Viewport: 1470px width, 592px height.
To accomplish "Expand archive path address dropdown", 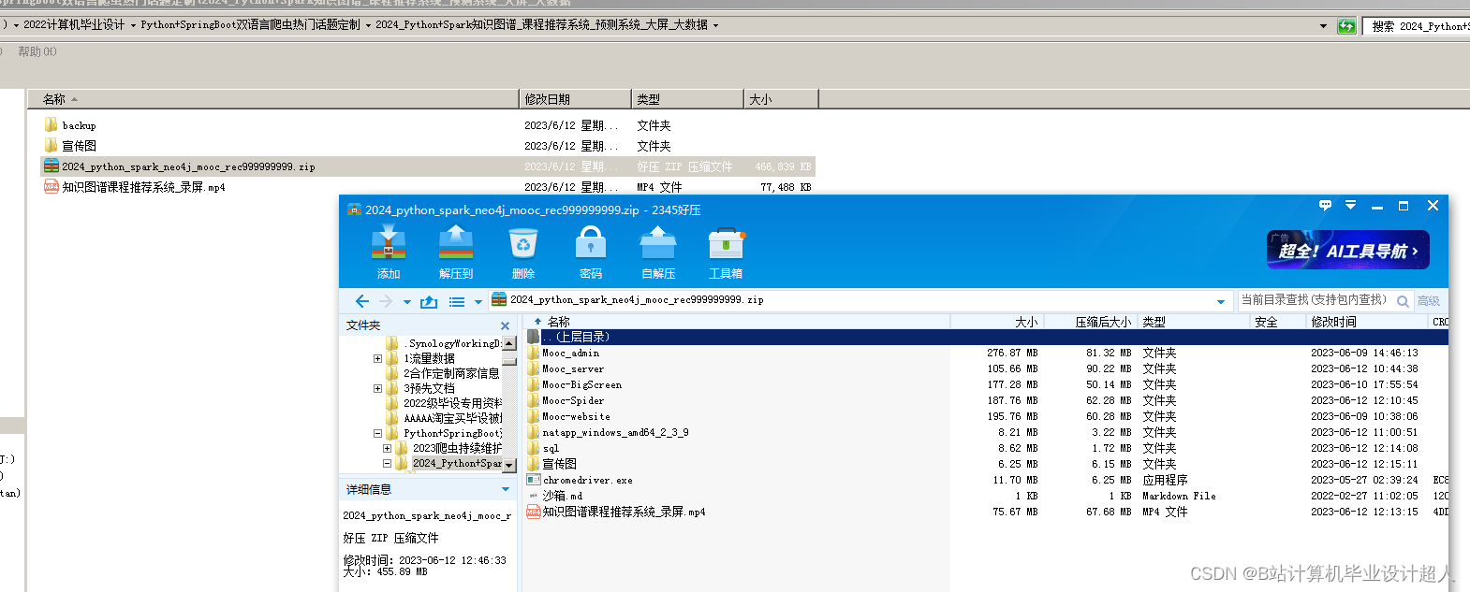I will pos(1221,301).
